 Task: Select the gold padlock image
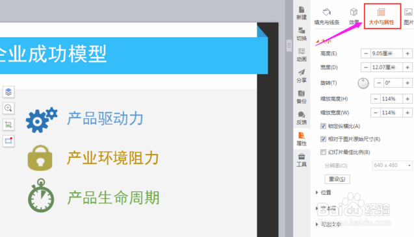click(x=40, y=158)
